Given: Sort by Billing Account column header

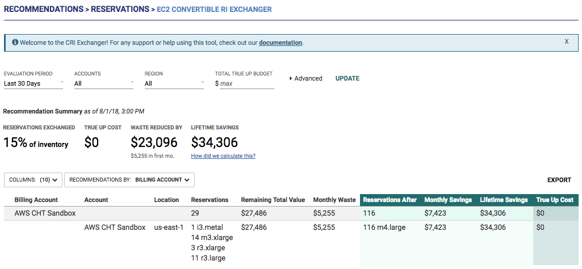Looking at the screenshot, I should coord(36,200).
